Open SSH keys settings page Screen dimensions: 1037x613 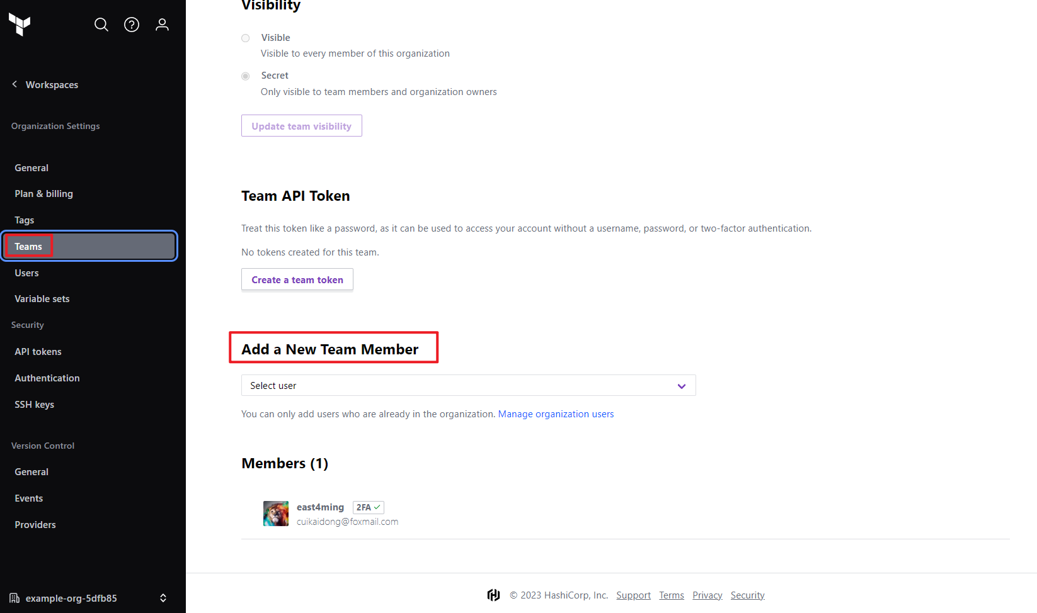[x=35, y=405]
